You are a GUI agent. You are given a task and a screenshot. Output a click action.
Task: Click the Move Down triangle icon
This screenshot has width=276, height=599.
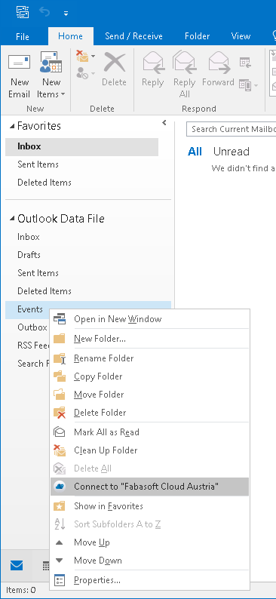59,561
